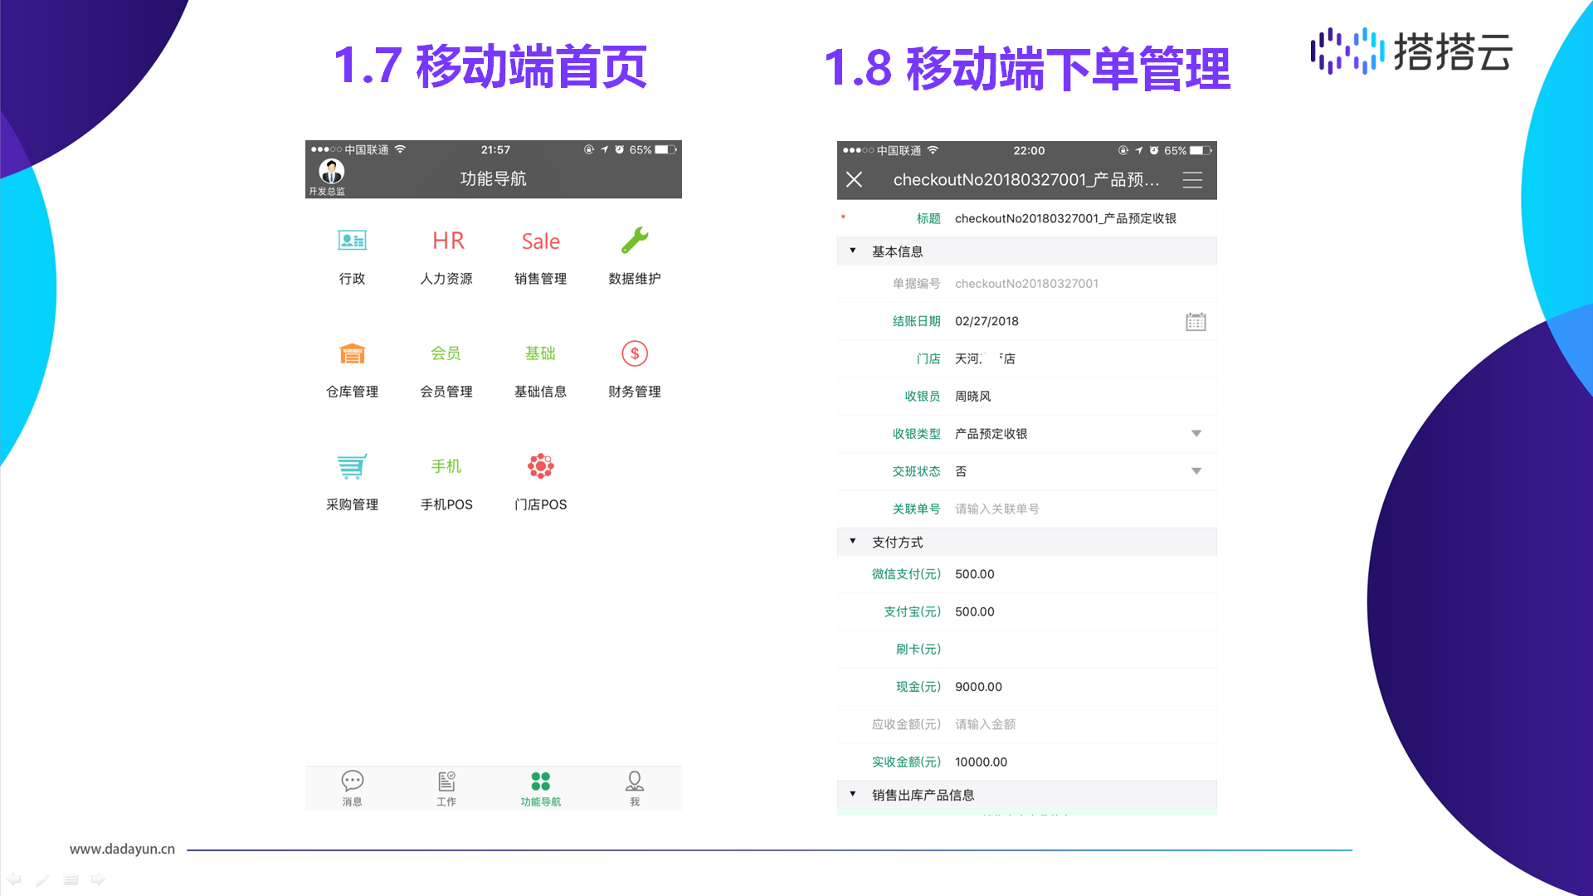This screenshot has width=1593, height=896.
Task: Collapse the 基本信息 section
Action: click(853, 251)
